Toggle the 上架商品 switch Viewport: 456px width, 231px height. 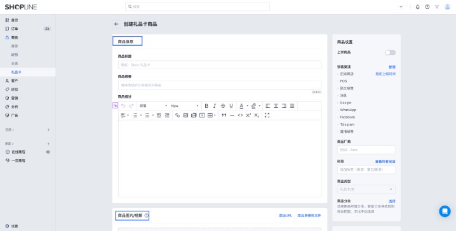[391, 53]
